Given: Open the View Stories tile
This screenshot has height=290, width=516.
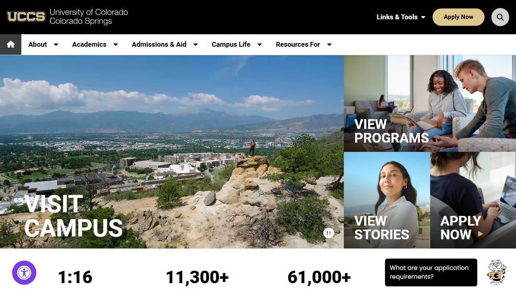Looking at the screenshot, I should click(x=387, y=200).
